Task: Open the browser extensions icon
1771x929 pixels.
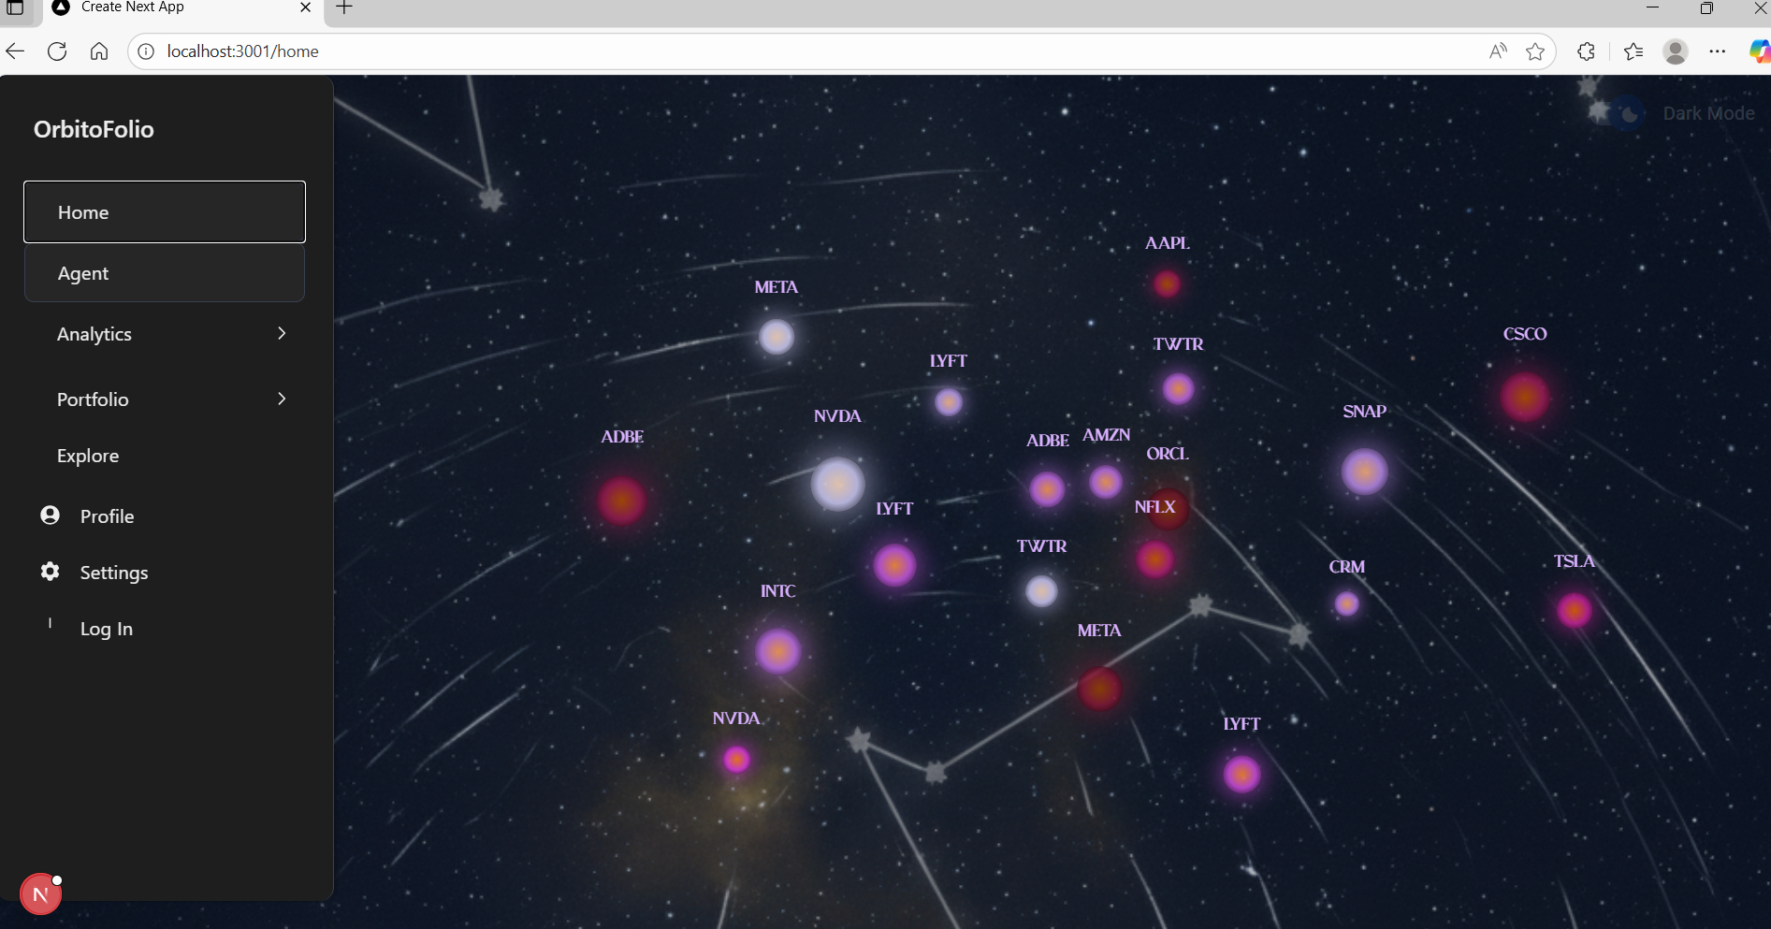Action: click(1586, 51)
